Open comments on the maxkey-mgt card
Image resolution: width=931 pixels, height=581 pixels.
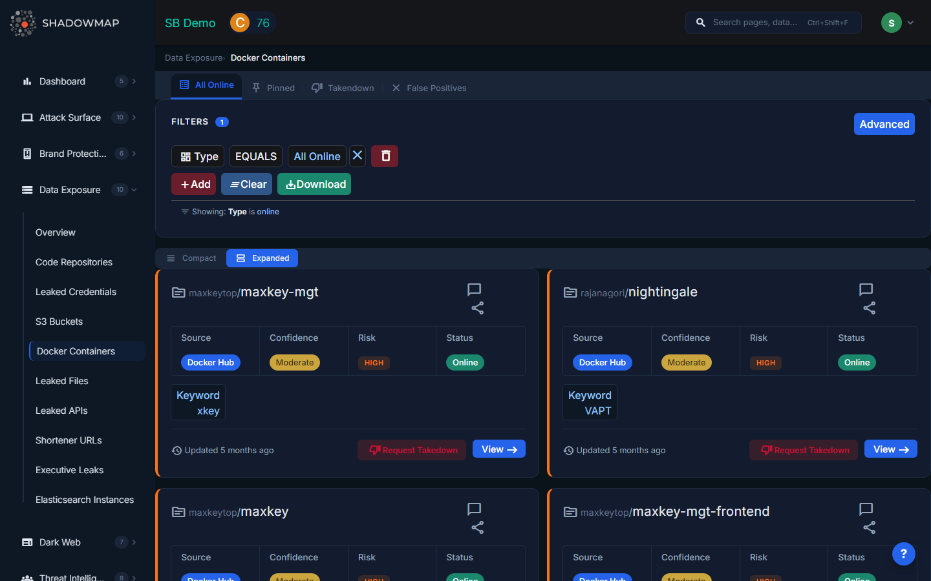(474, 290)
